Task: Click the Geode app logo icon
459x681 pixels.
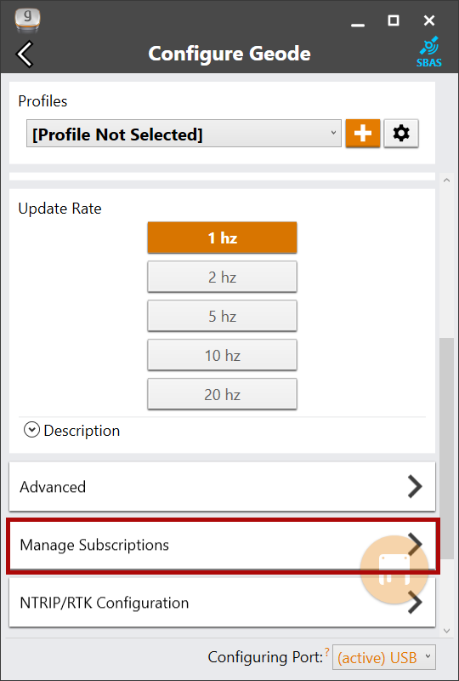Action: 27,20
